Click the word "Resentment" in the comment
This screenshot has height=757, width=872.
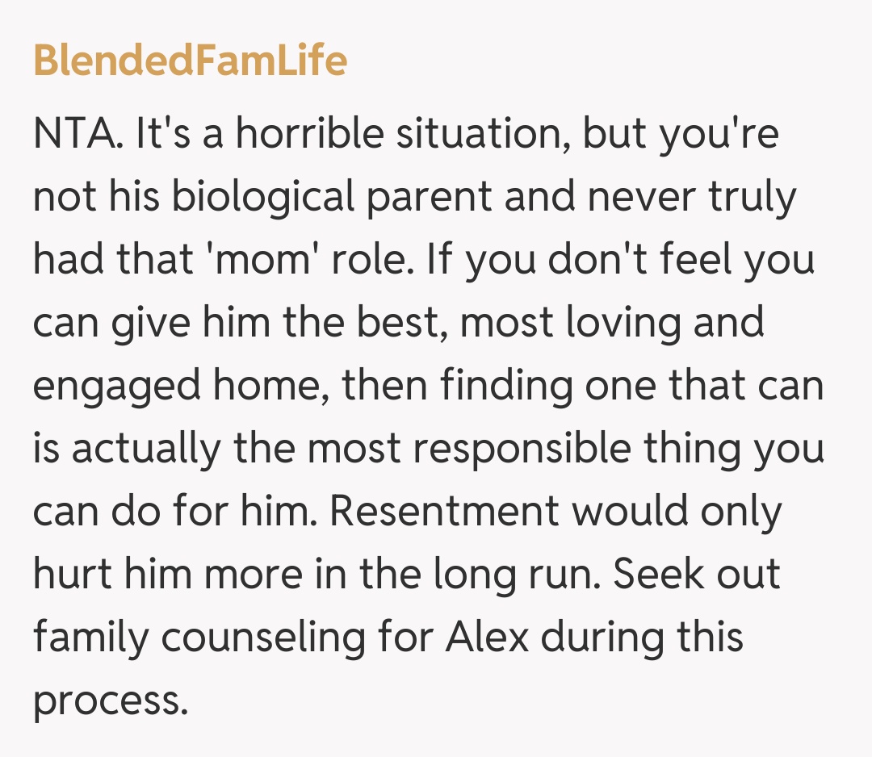(443, 512)
